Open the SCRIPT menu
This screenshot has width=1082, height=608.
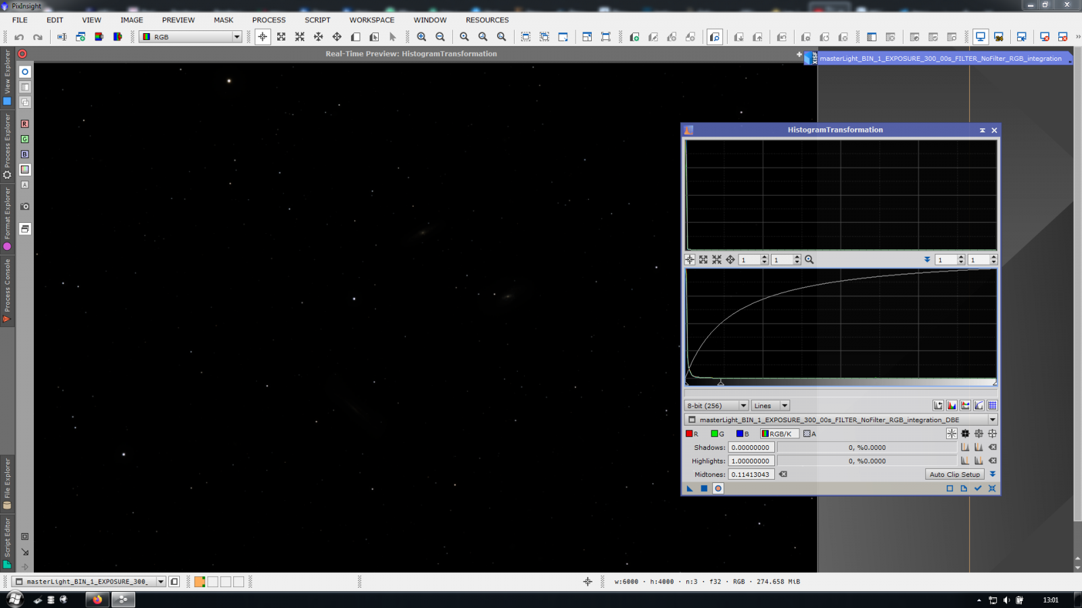coord(317,20)
